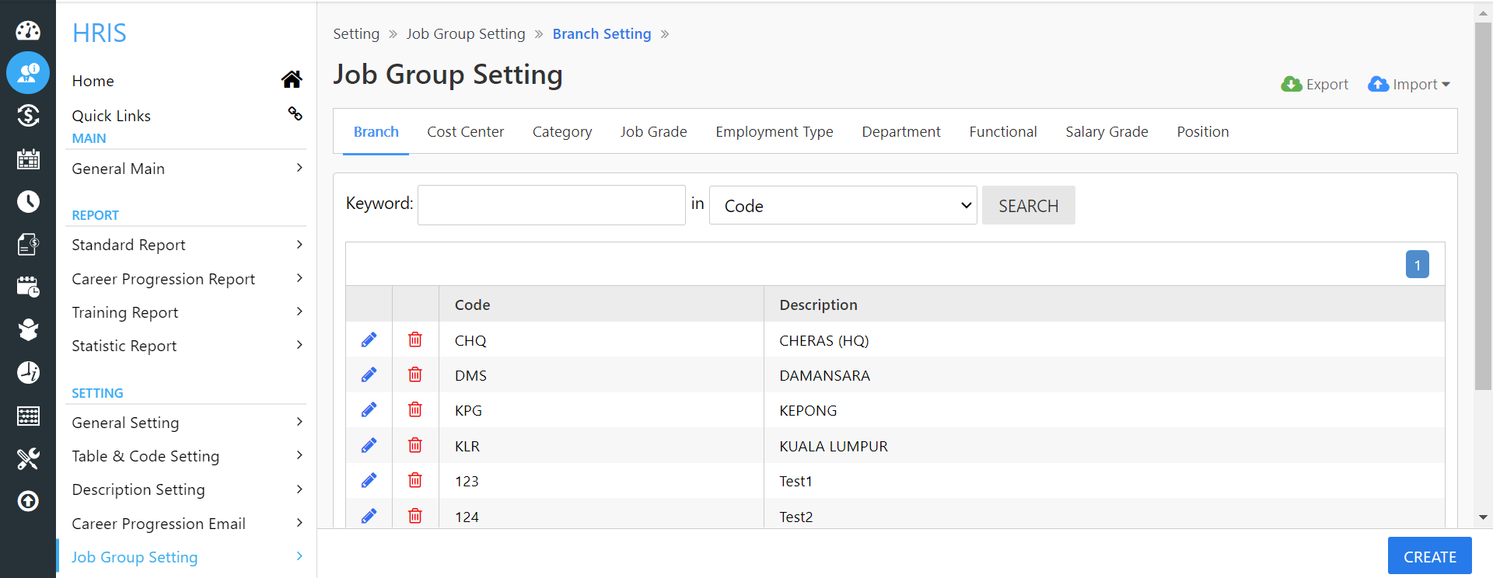Open the claims document icon
This screenshot has height=578, width=1493.
(x=28, y=244)
